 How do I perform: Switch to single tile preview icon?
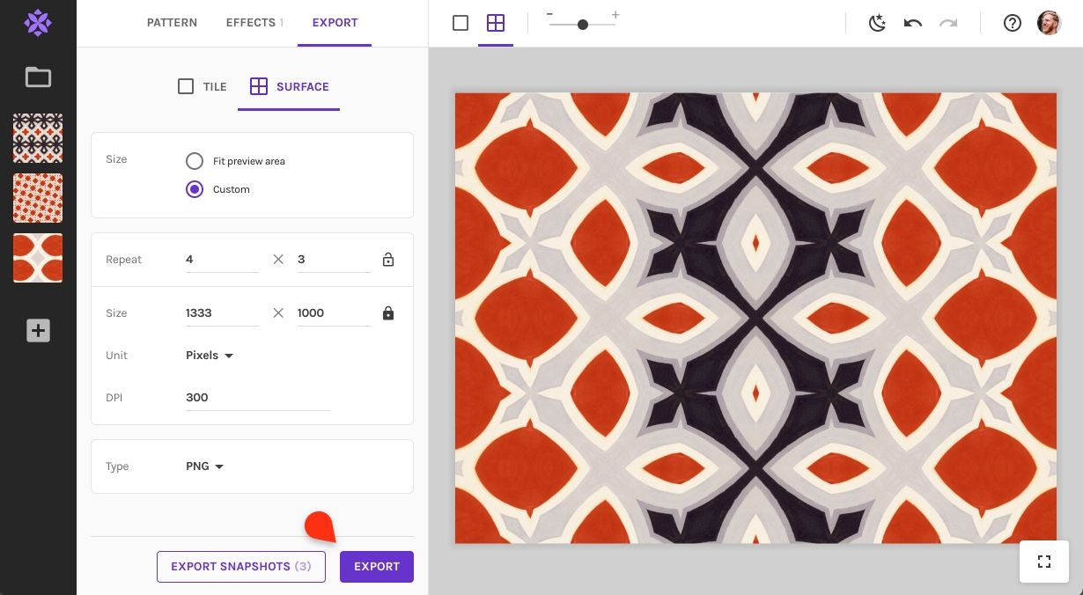click(460, 23)
